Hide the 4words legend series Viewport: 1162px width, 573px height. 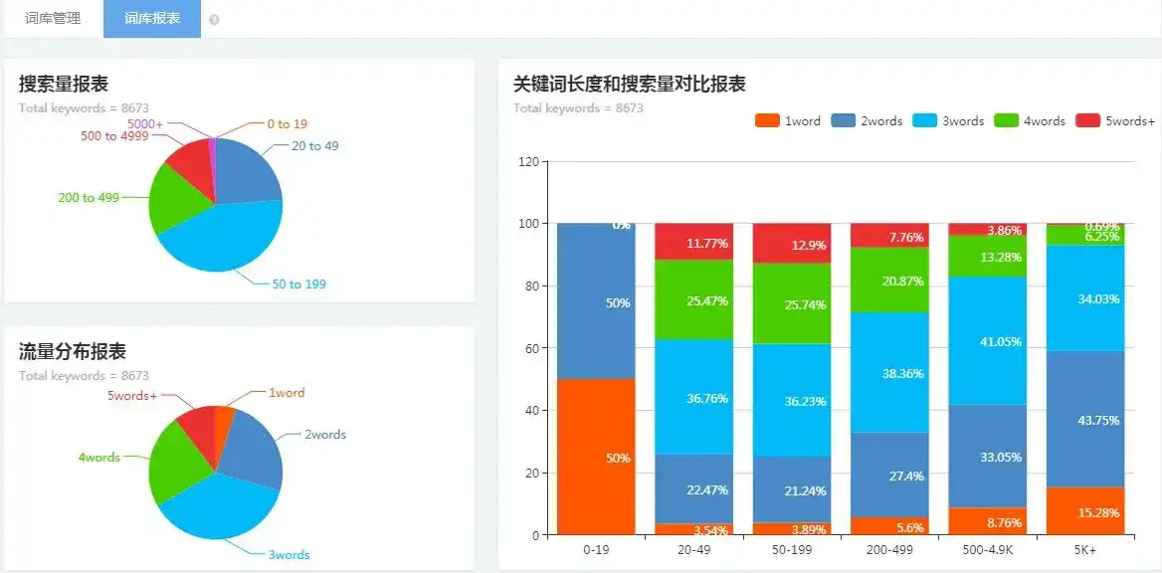[x=1030, y=120]
